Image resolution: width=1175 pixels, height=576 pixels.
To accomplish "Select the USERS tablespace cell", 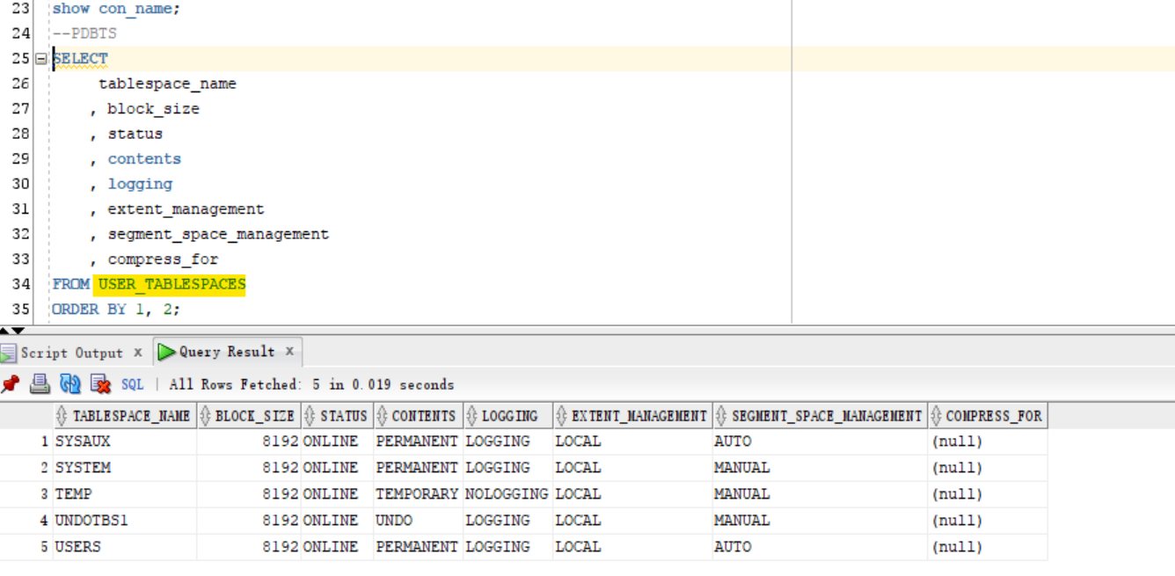I will tap(124, 547).
